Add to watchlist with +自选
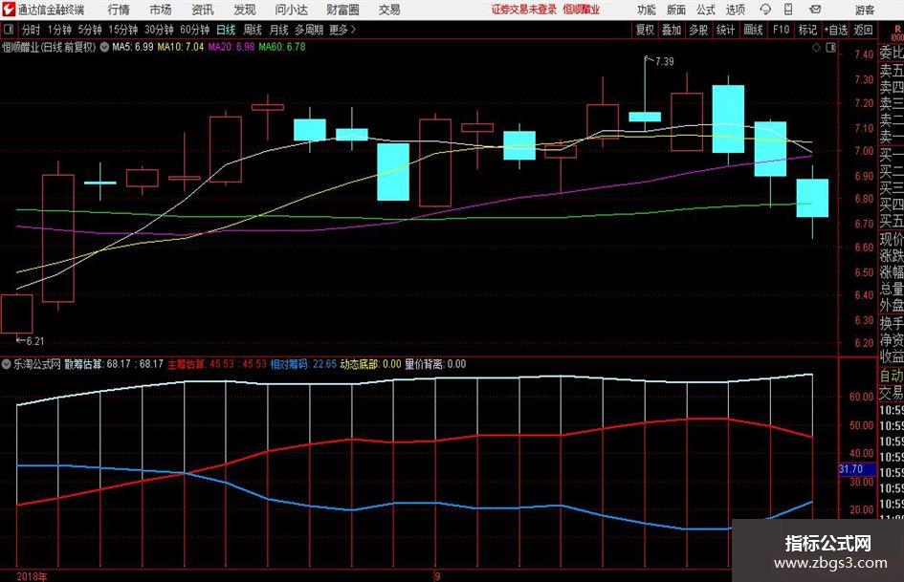The height and width of the screenshot is (582, 904). [x=835, y=30]
